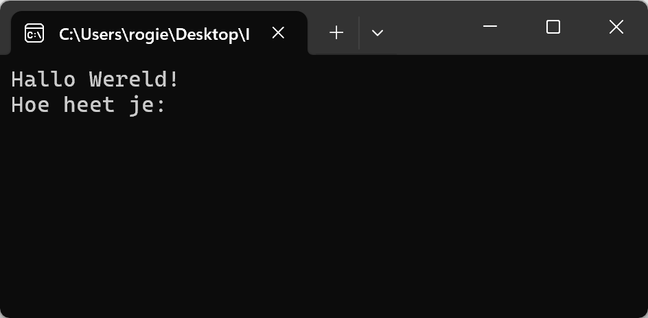Click the word "heet" in the prompt line
Viewport: 648px width, 318px height.
pos(89,105)
